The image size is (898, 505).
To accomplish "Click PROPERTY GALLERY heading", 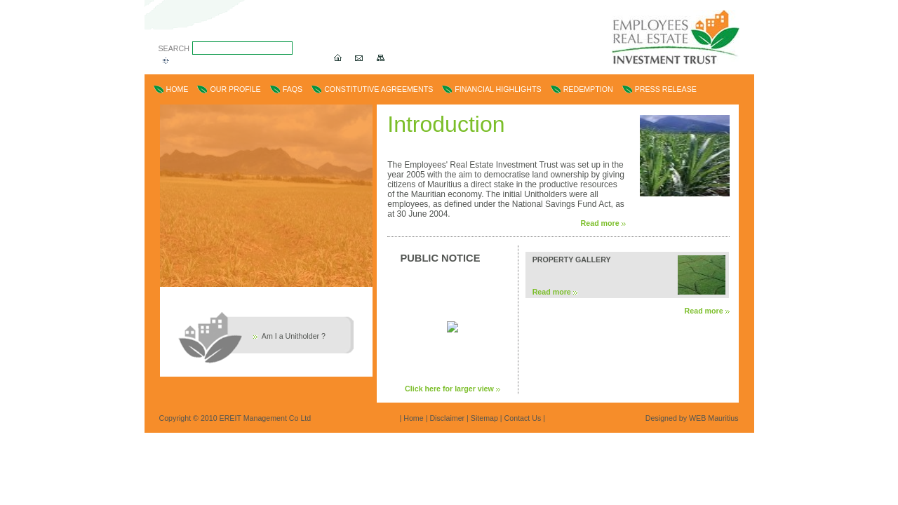I will (x=571, y=260).
